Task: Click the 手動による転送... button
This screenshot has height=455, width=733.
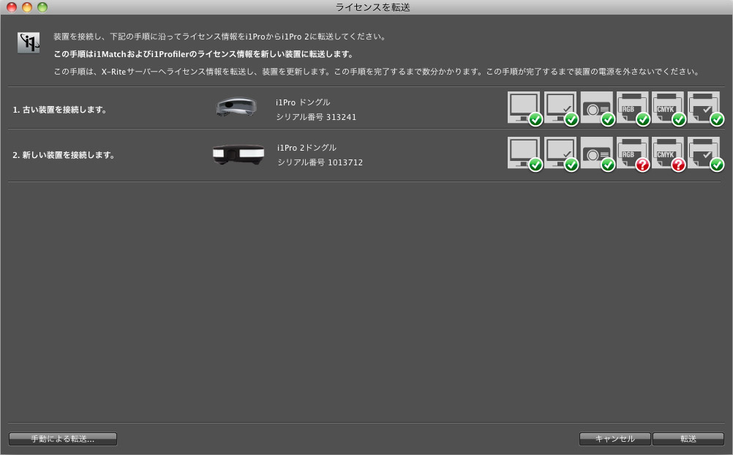Action: point(63,439)
